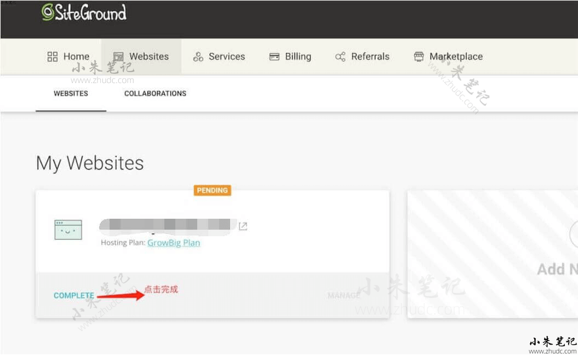Image resolution: width=578 pixels, height=356 pixels.
Task: Click the SiteGround logo
Action: [84, 13]
